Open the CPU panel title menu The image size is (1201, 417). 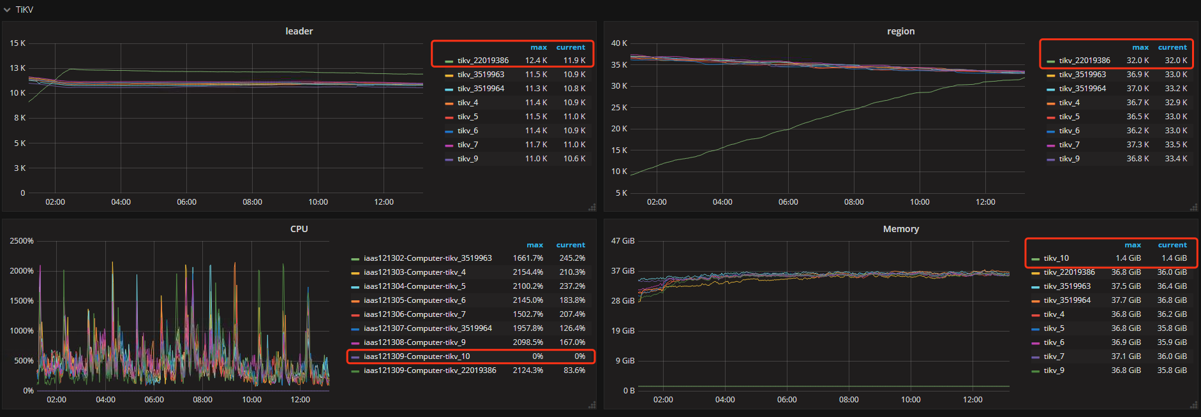(x=299, y=229)
